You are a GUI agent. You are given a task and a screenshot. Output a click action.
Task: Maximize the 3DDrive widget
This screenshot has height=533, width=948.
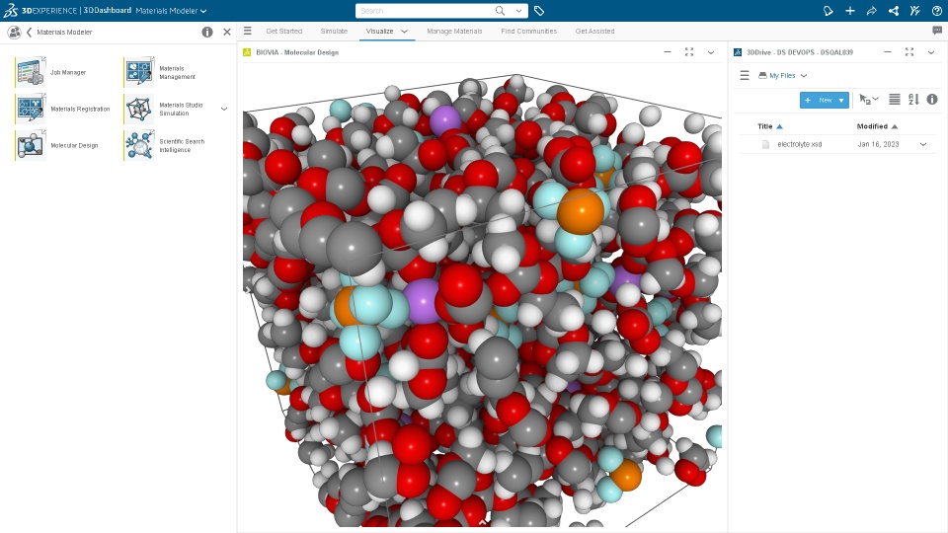909,52
